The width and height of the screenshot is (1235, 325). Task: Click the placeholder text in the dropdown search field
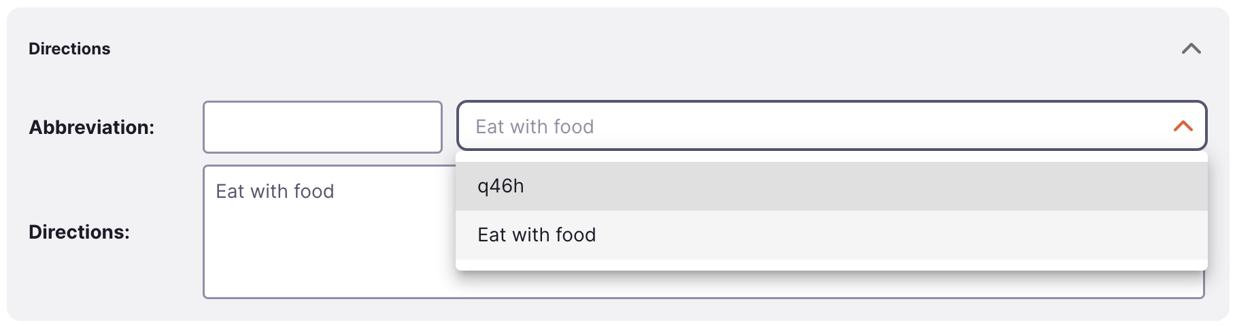(535, 127)
